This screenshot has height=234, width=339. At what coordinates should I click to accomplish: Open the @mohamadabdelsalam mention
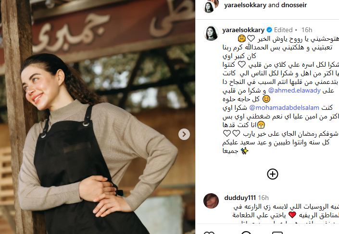click(284, 107)
